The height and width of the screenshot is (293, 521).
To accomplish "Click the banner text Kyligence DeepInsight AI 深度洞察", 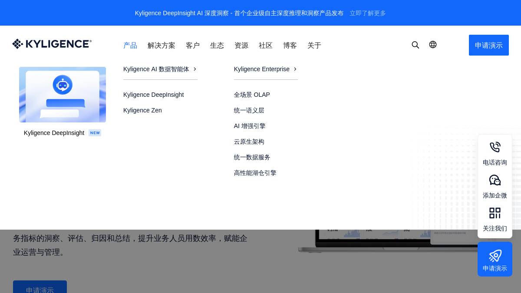I will click(239, 13).
